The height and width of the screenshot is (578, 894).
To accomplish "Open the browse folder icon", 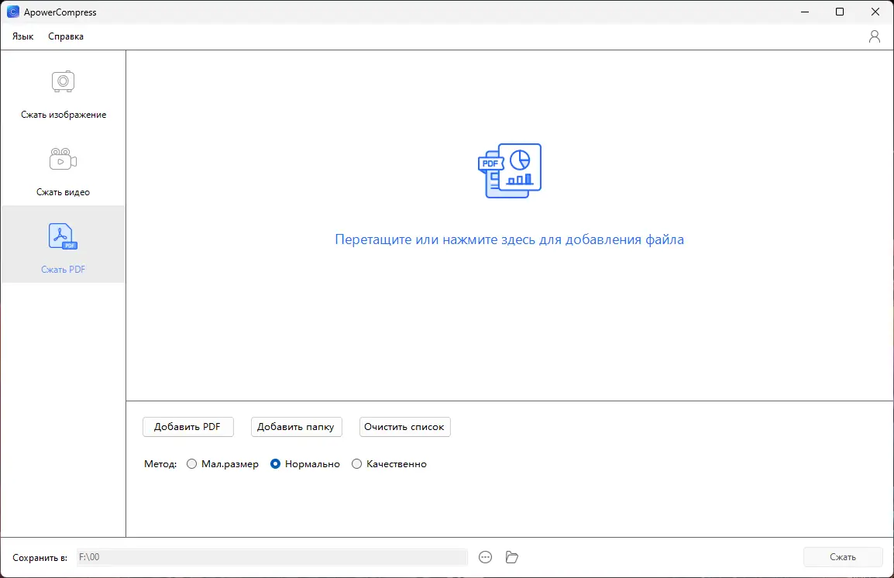I will (x=511, y=557).
